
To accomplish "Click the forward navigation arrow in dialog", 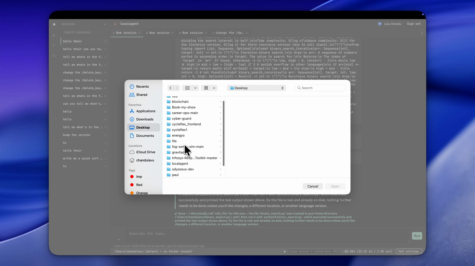I will (x=177, y=88).
